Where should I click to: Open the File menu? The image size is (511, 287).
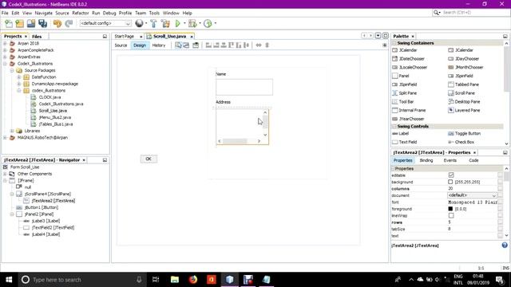pos(5,13)
